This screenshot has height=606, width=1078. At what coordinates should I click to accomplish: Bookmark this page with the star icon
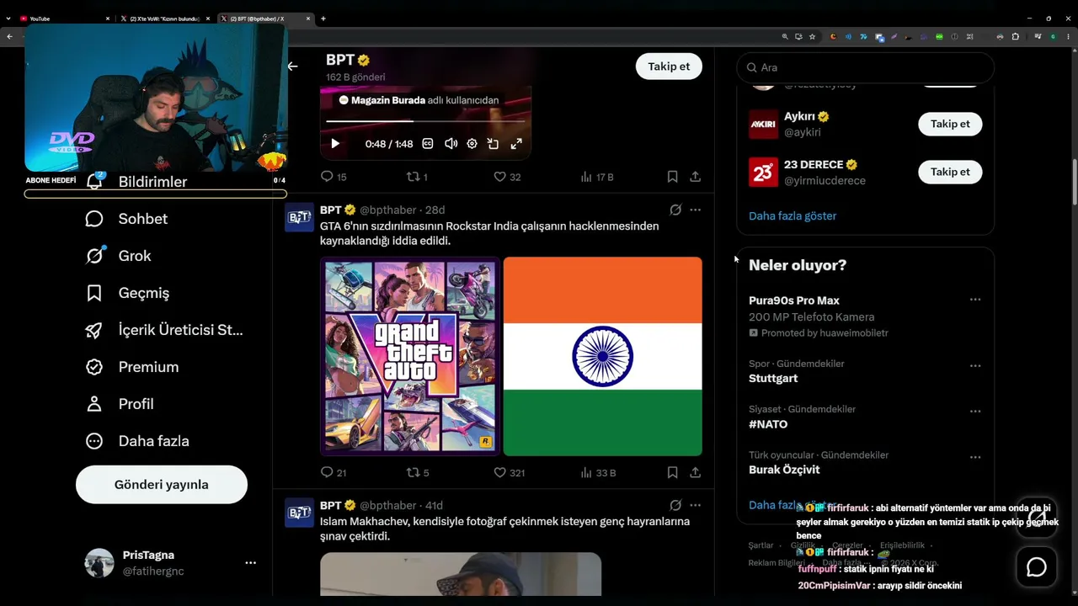[x=812, y=37]
